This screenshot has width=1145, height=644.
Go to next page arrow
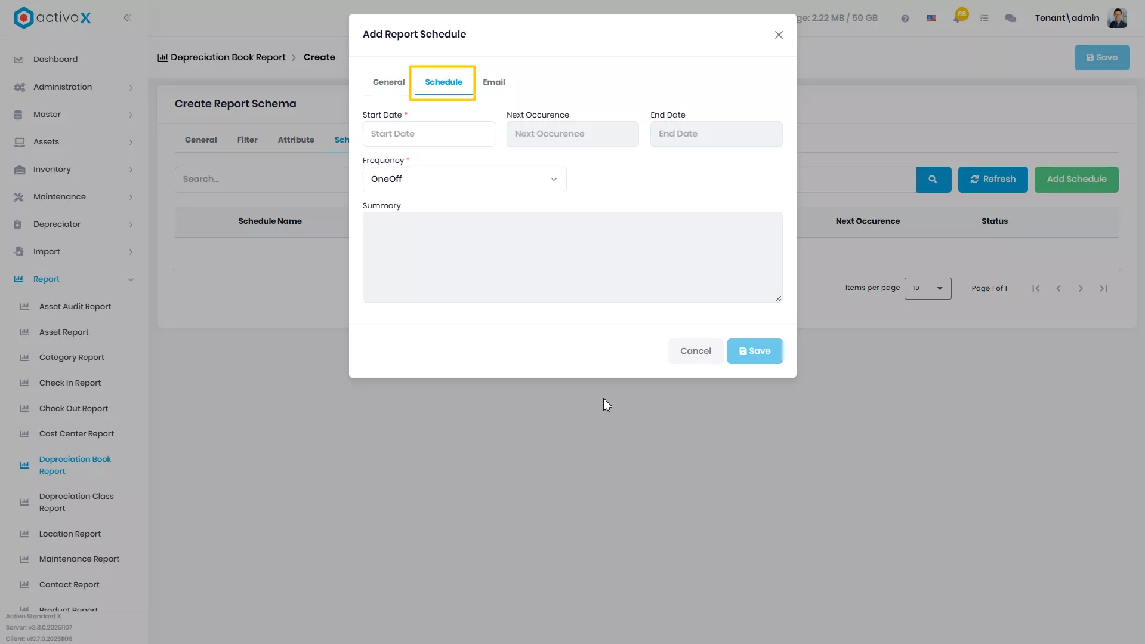tap(1081, 289)
